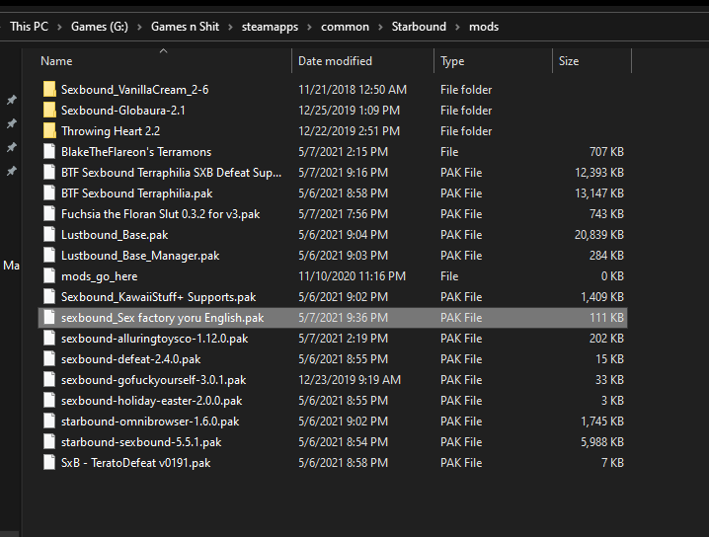Navigate to steamapps breadcrumb folder

[x=270, y=27]
